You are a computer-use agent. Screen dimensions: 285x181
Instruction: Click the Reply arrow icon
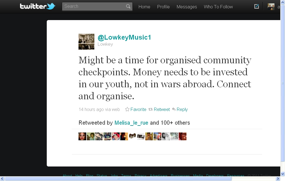click(174, 109)
